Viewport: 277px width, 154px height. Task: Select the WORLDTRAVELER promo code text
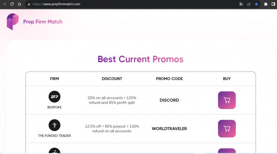pos(169,129)
